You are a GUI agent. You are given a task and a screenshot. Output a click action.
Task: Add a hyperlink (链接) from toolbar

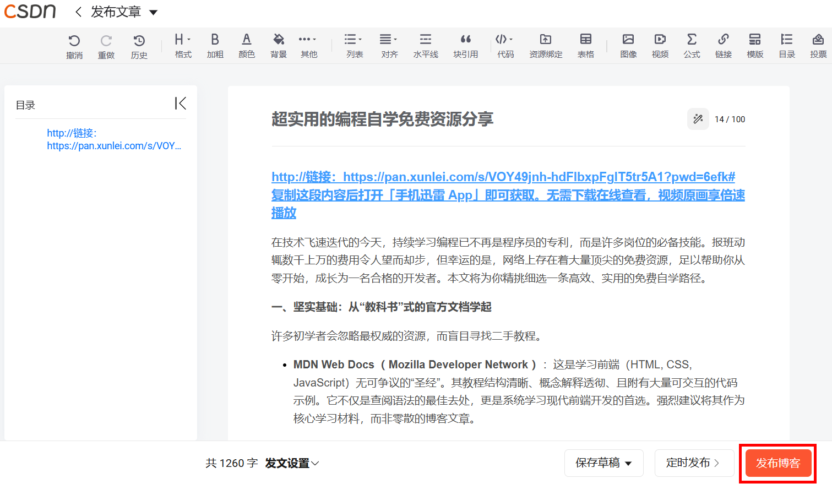(x=723, y=46)
